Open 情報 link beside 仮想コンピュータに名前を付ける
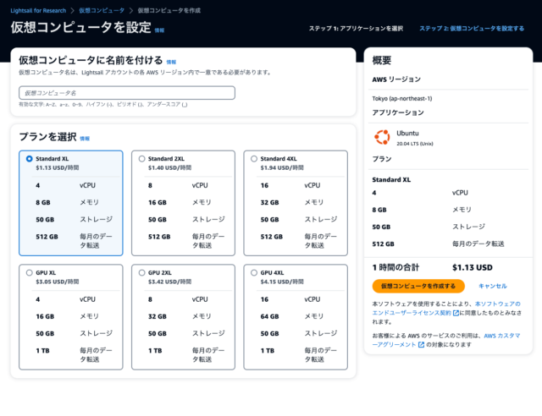Screen dimensions: 542x416 (x=171, y=62)
